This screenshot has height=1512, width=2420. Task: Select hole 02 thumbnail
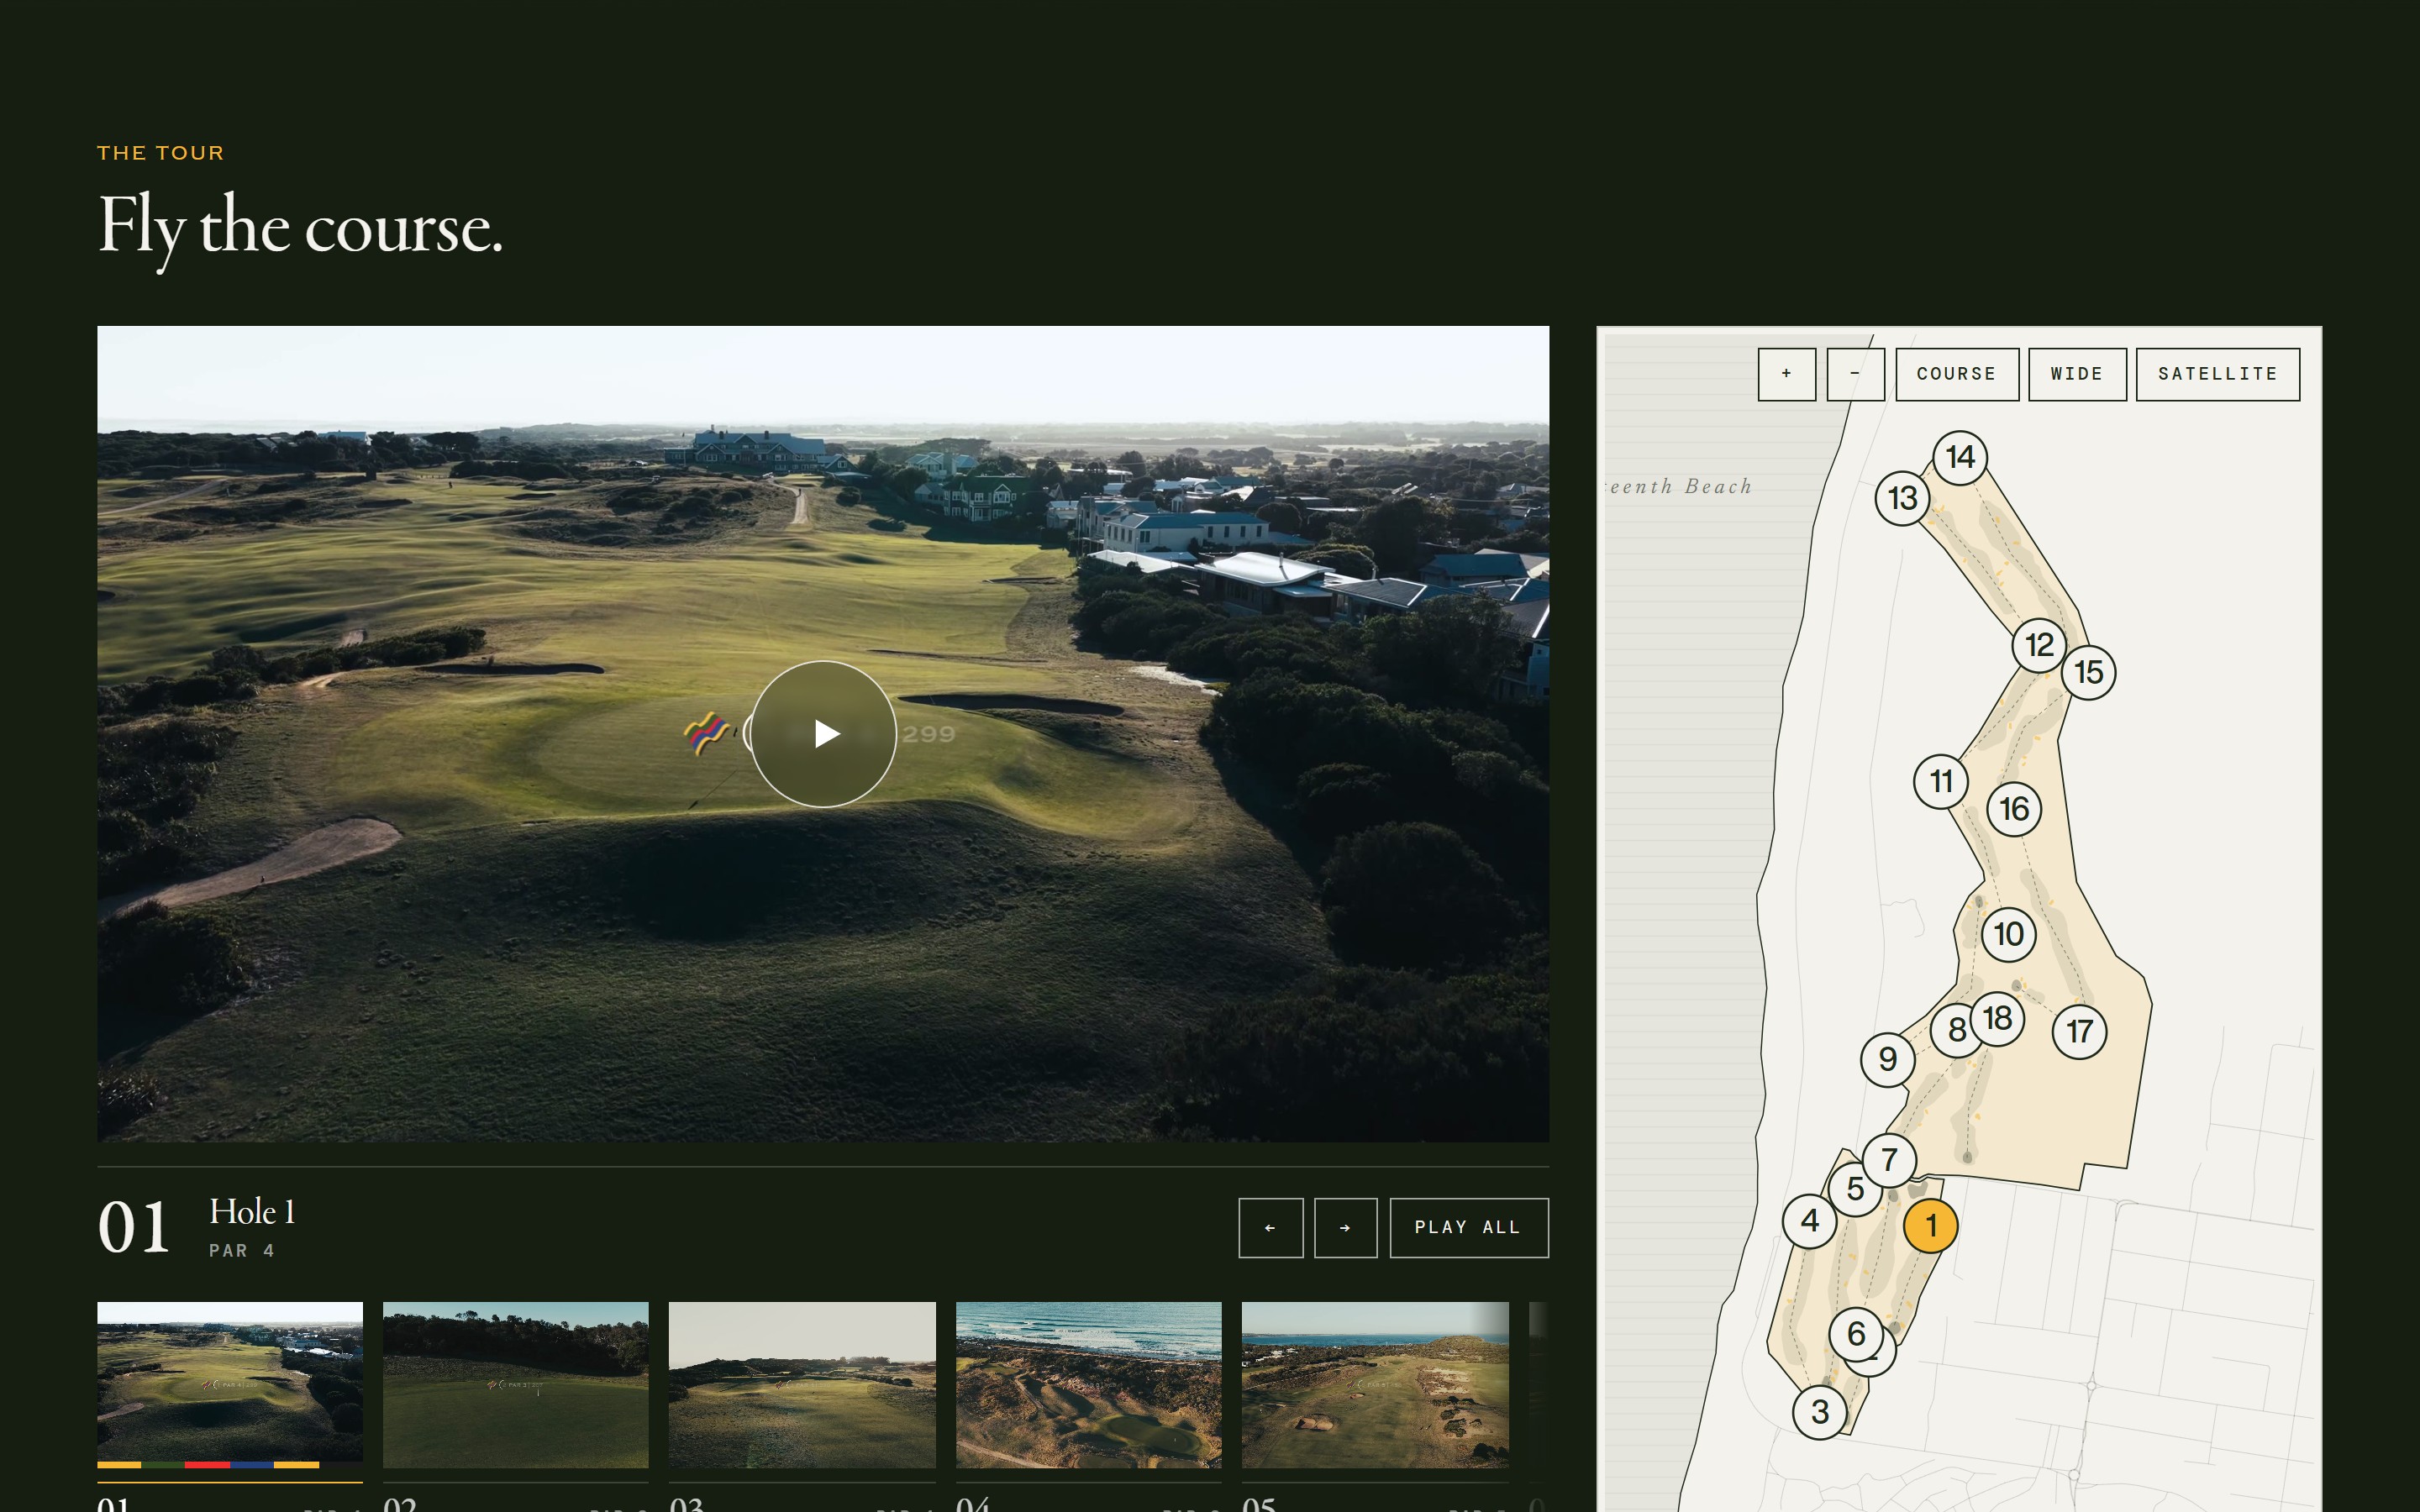point(516,1385)
